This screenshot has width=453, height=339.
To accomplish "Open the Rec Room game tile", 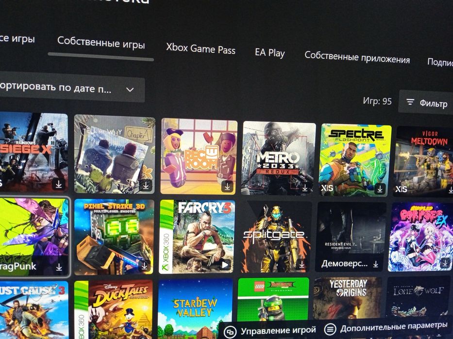I will [x=199, y=156].
